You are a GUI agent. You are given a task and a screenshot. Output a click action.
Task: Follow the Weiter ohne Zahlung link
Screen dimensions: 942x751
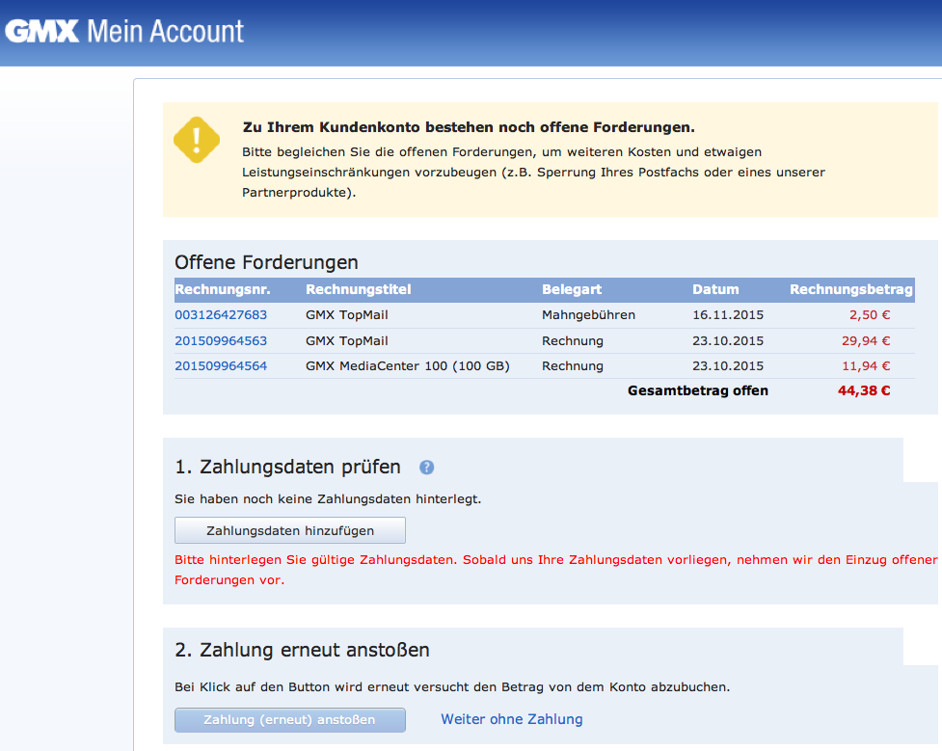[512, 719]
